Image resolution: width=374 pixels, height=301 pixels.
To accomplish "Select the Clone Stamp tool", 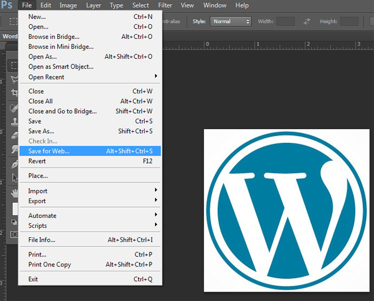I will coord(14,121).
